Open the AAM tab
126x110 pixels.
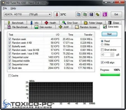click(64, 27)
